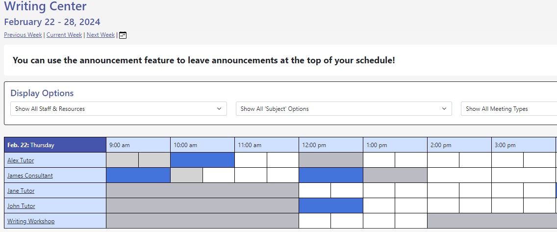Open the calendar date picker icon
This screenshot has width=557, height=232.
(123, 35)
